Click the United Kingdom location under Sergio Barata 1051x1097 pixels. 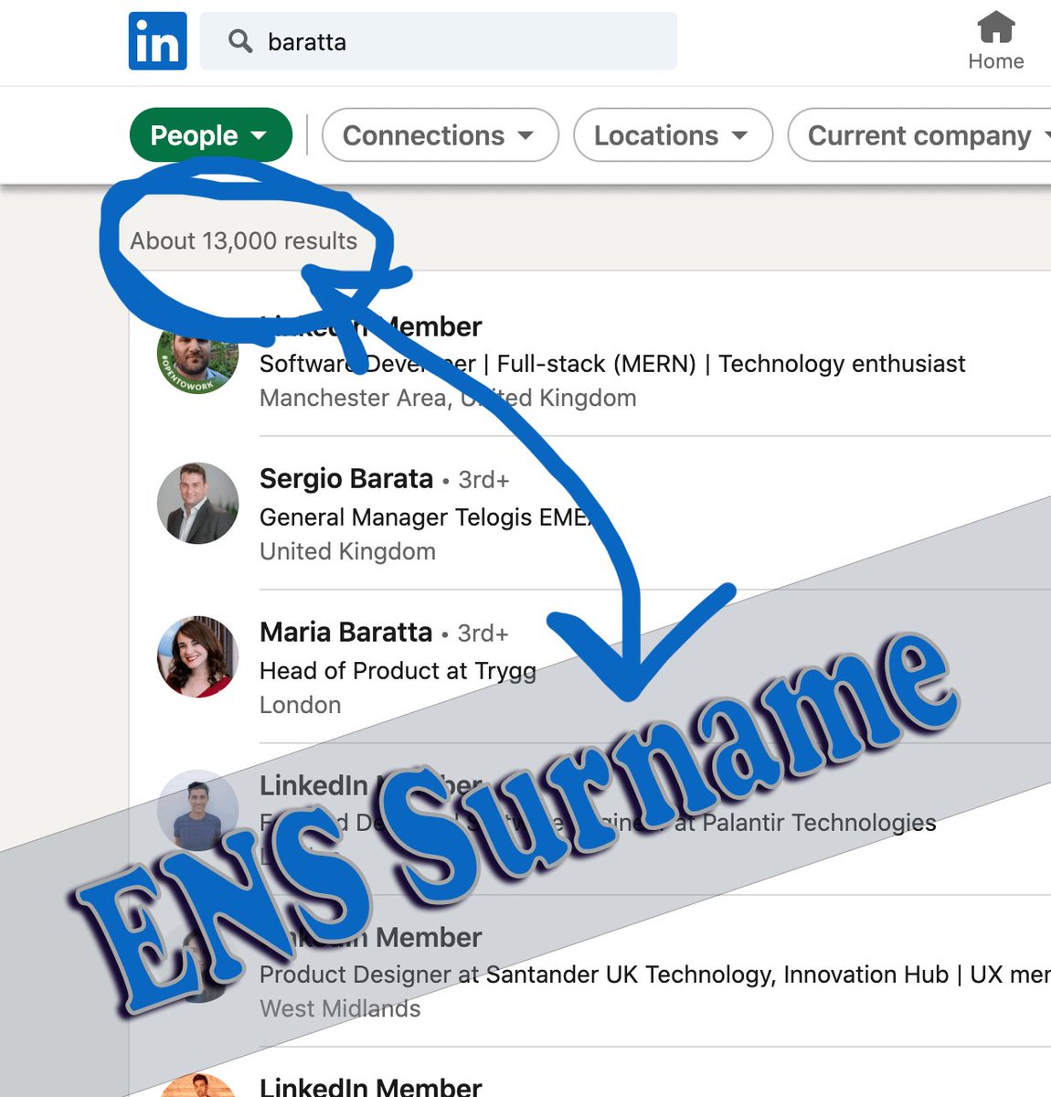(x=347, y=551)
